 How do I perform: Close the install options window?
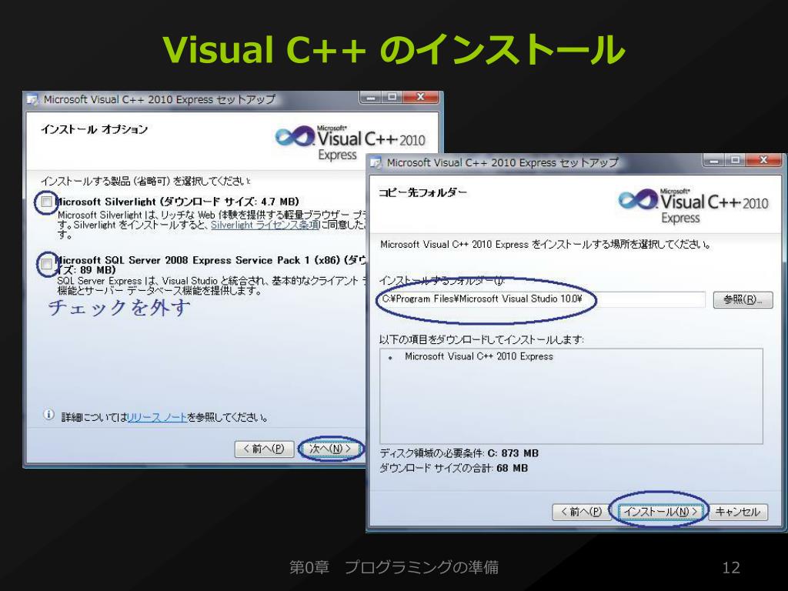[x=421, y=97]
